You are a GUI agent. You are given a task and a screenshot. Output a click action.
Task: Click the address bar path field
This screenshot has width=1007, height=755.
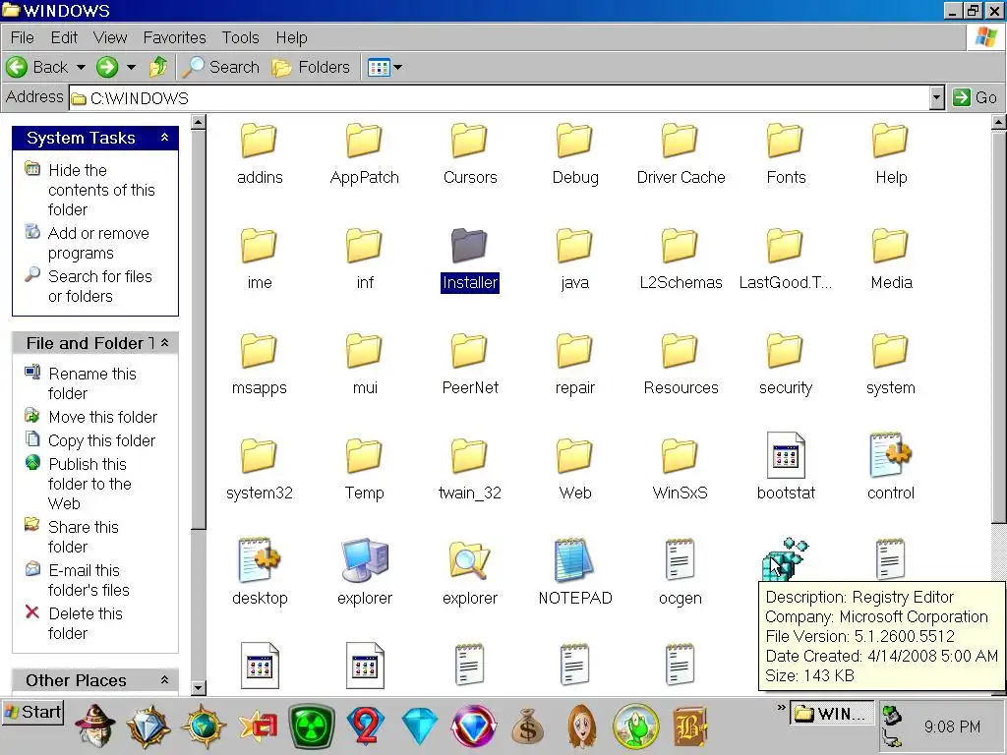500,97
